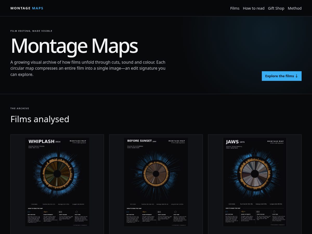The height and width of the screenshot is (234, 312).
Task: Click the 'Film editing, made visible' label
Action: click(x=31, y=31)
